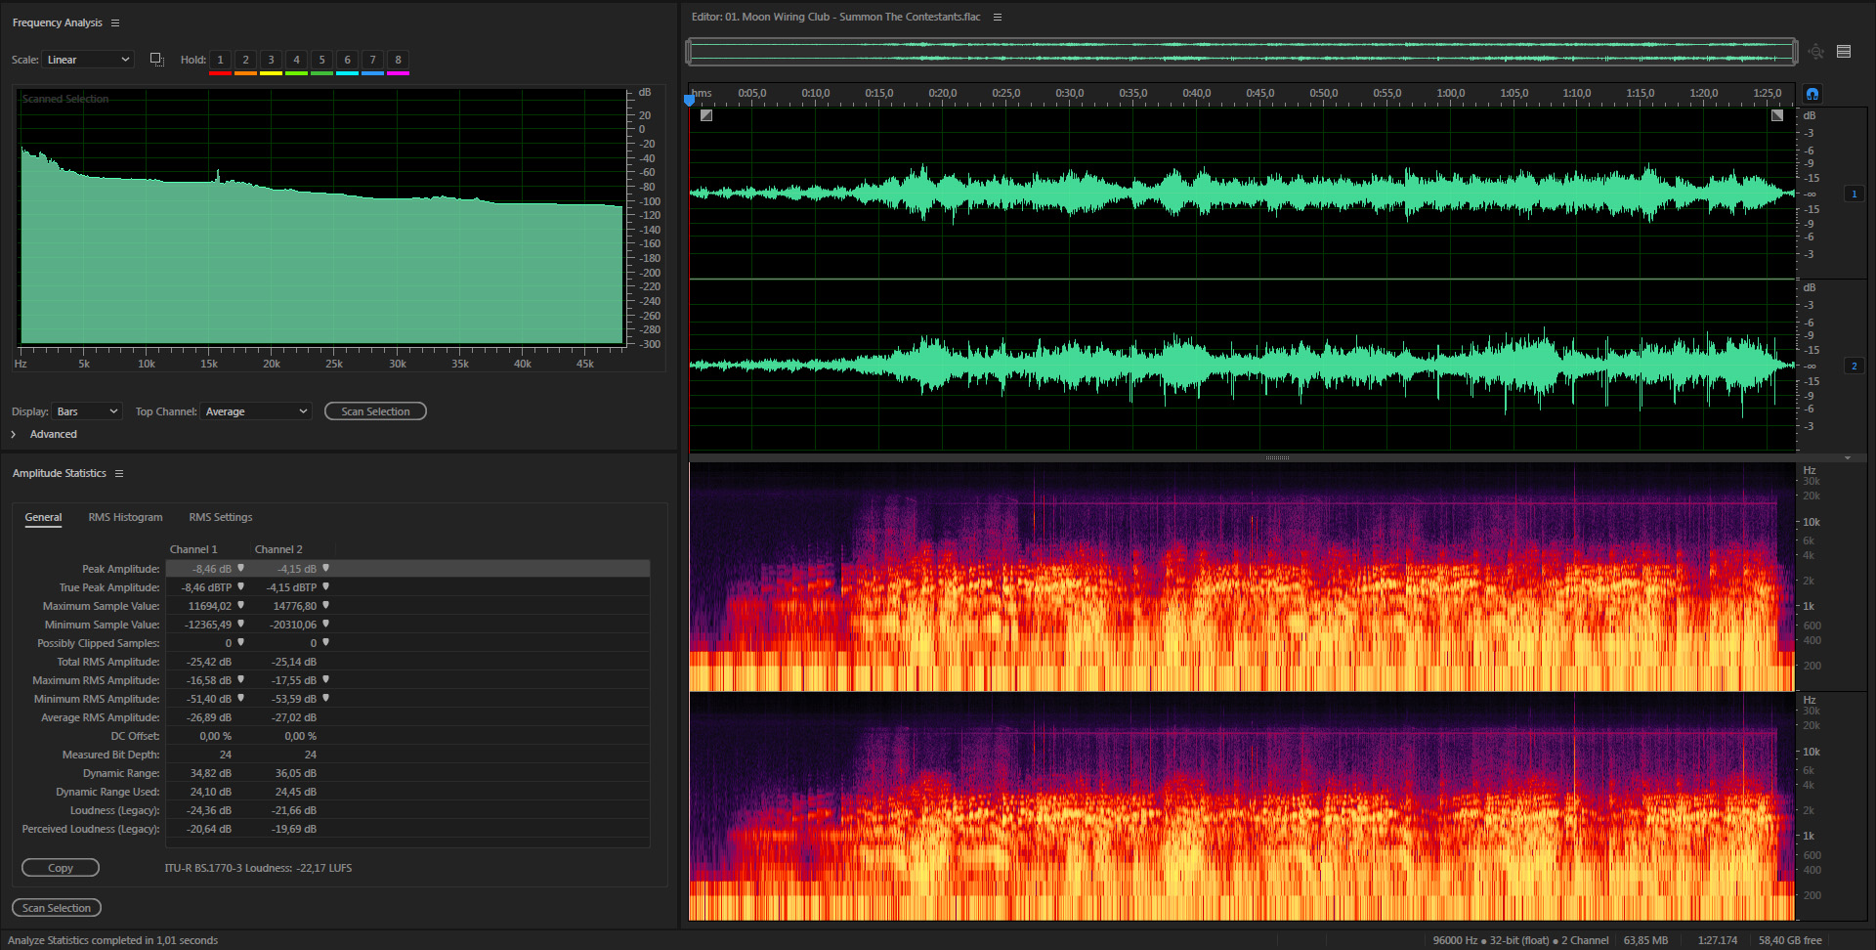Image resolution: width=1876 pixels, height=950 pixels.
Task: Jump to Channel 2 Possibly Clipped Samples marker
Action: click(x=326, y=642)
